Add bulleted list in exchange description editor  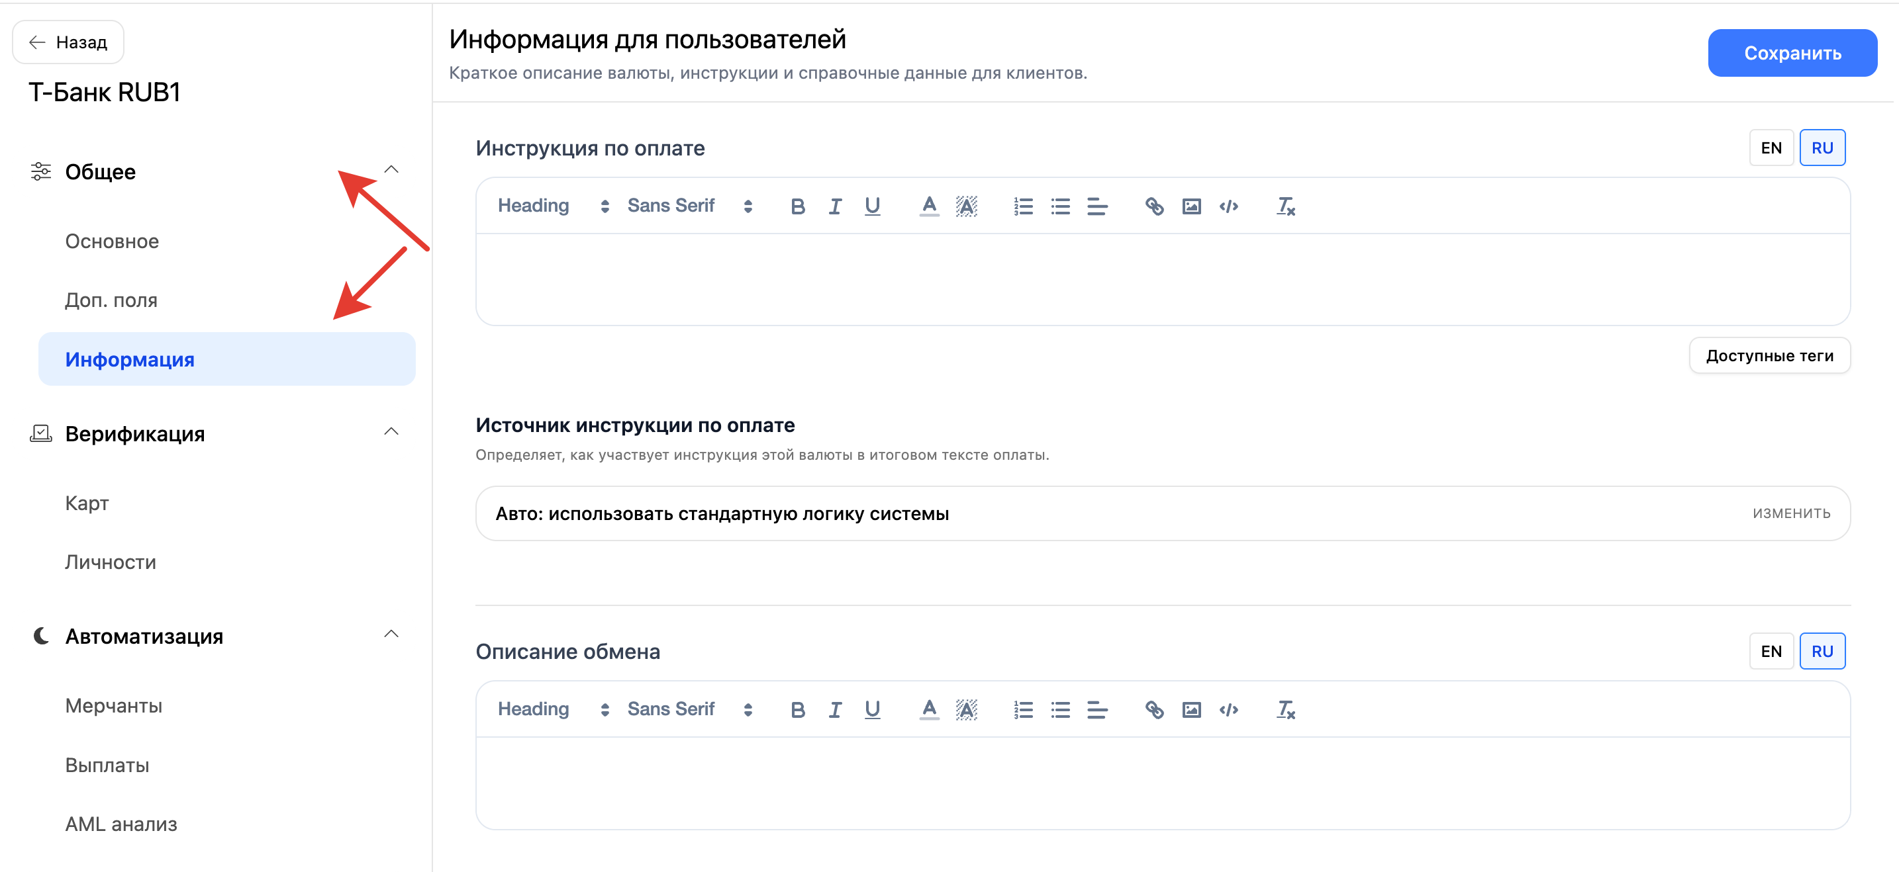pyautogui.click(x=1060, y=709)
